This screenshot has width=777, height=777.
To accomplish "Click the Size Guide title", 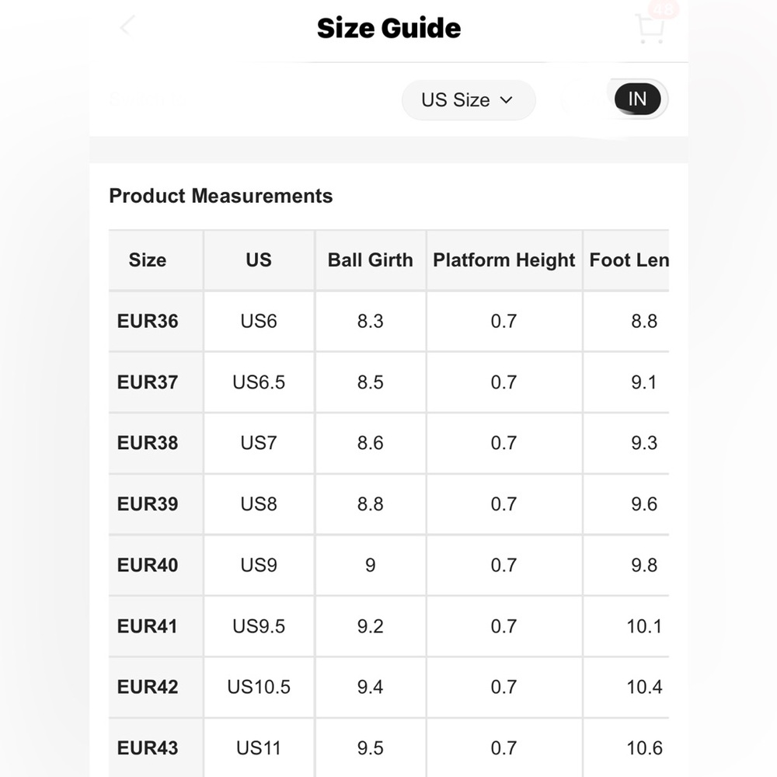I will (x=389, y=28).
